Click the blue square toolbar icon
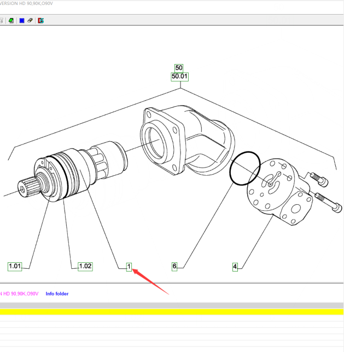The image size is (344, 352). click(21, 20)
